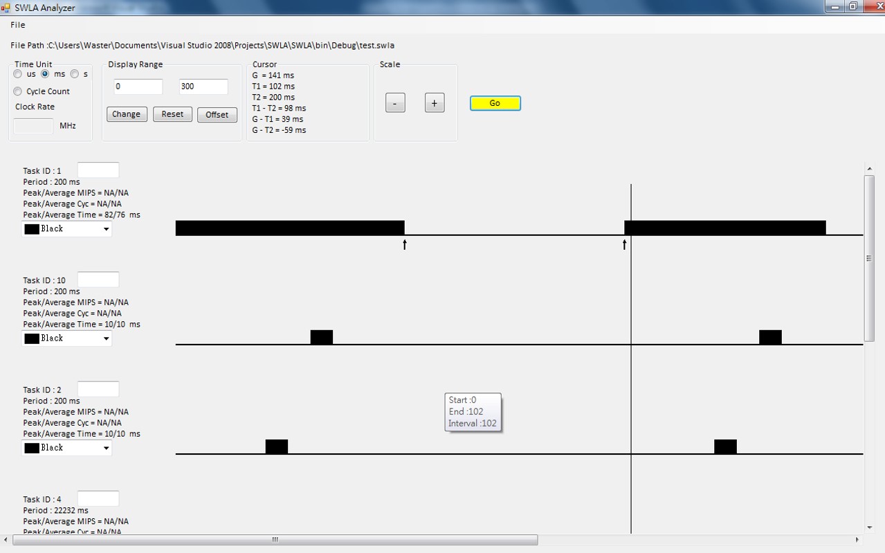Increase scale with the plus button
The image size is (885, 553).
tap(435, 103)
